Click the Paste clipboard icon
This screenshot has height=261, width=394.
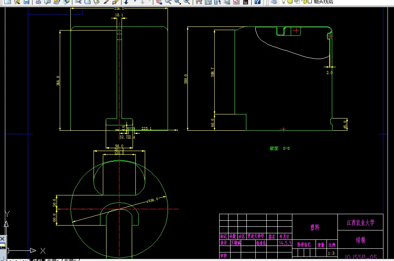pos(97,2)
